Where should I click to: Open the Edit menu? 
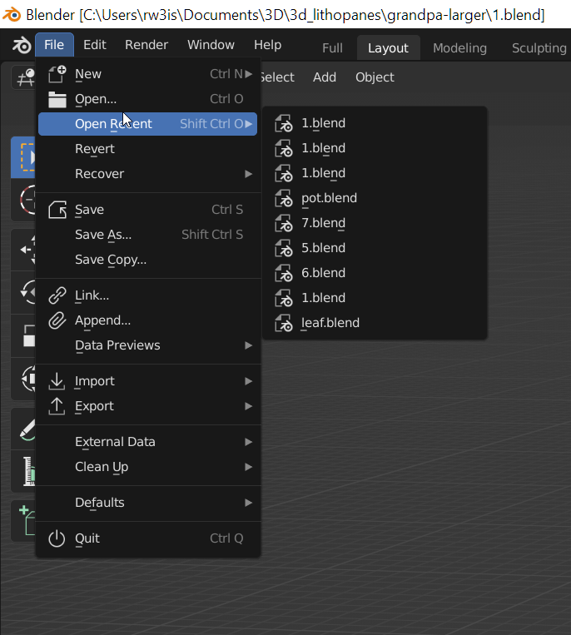pos(95,45)
